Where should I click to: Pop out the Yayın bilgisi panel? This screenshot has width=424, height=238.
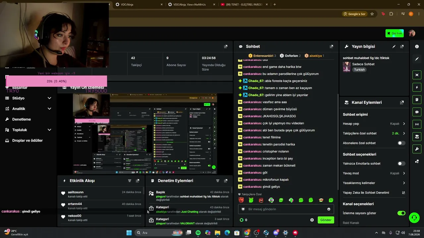[402, 47]
